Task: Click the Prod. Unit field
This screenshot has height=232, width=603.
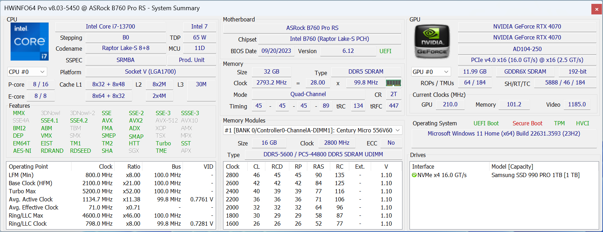Action: [192, 60]
